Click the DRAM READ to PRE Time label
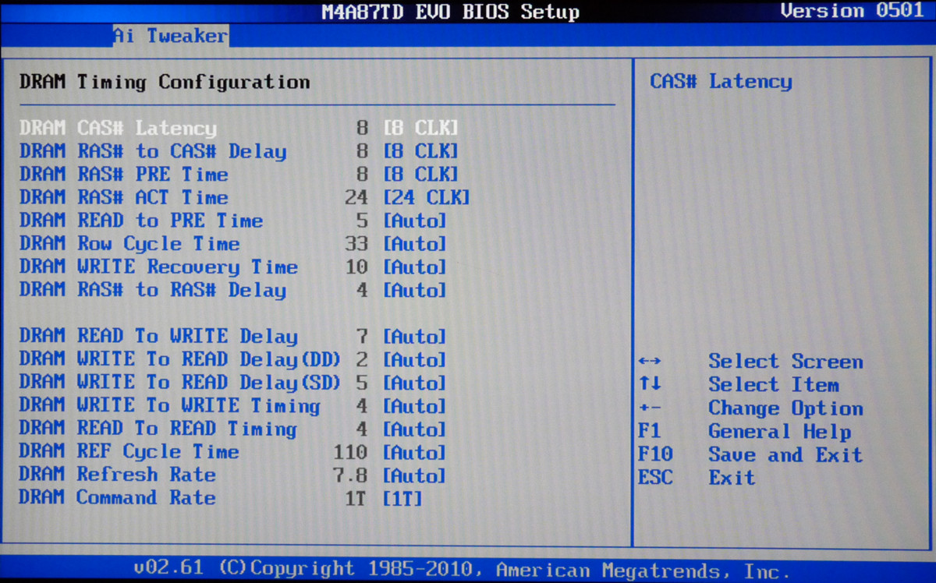936x583 pixels. coord(141,221)
